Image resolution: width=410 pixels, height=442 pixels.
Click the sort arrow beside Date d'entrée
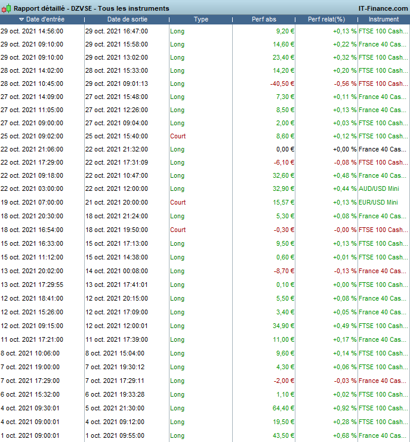point(21,20)
